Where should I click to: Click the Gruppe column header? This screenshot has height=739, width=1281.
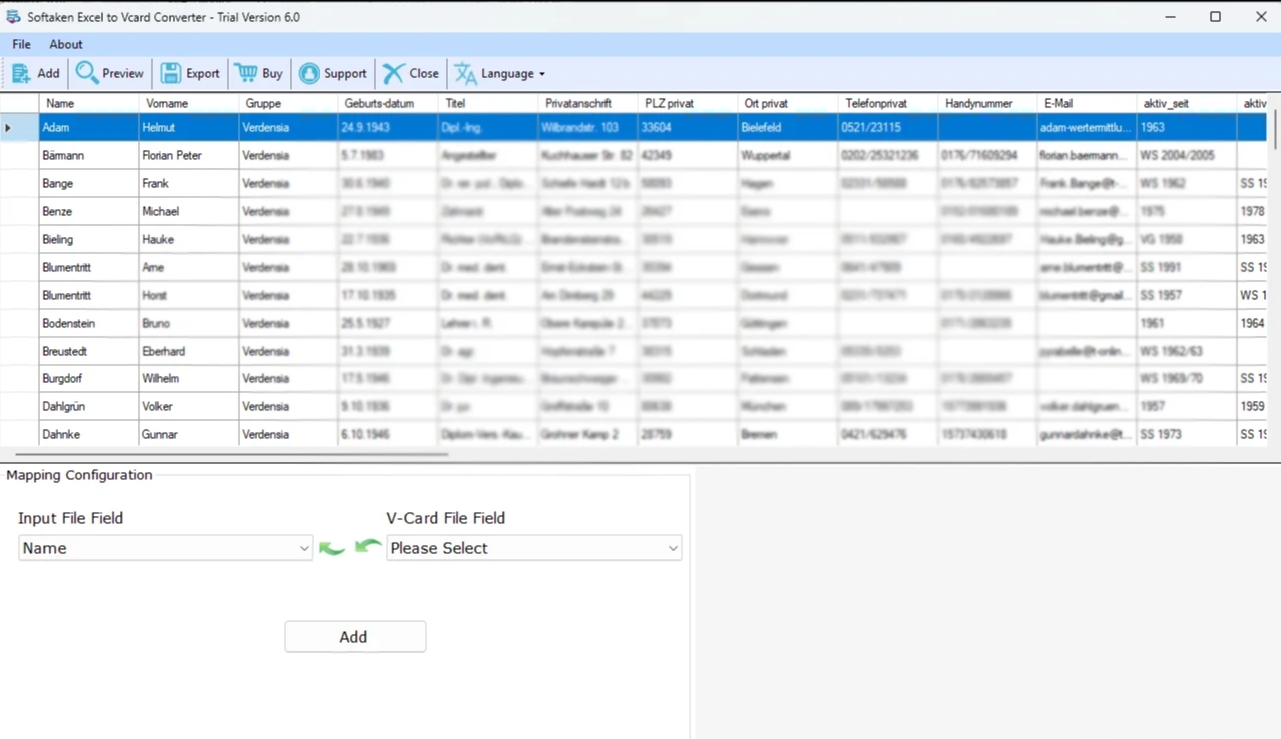[x=289, y=103]
